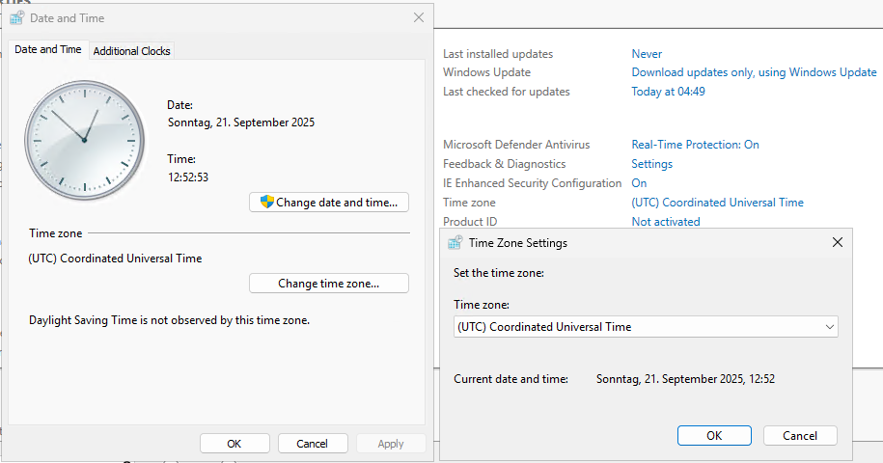Click the Today at 04:49 link
Viewport: 883px width, 463px height.
[668, 92]
